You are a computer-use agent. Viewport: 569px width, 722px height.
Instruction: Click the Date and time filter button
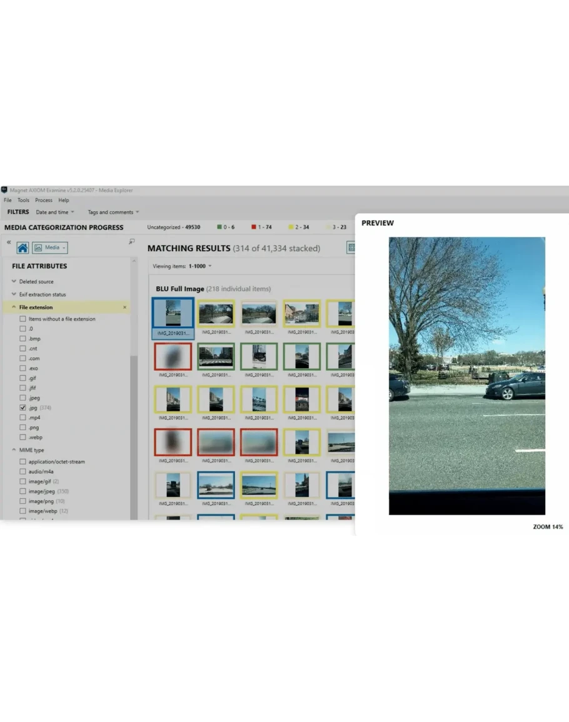point(54,213)
